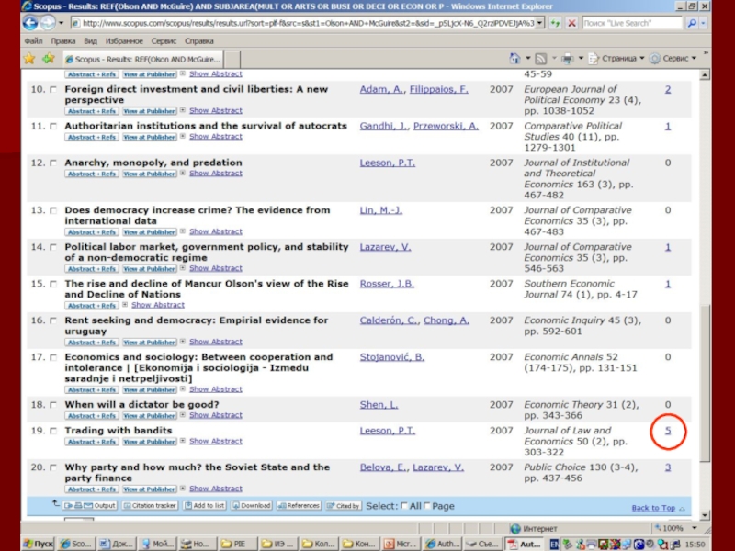Open the zoom level 100% dropdown
The height and width of the screenshot is (551, 735).
[695, 529]
